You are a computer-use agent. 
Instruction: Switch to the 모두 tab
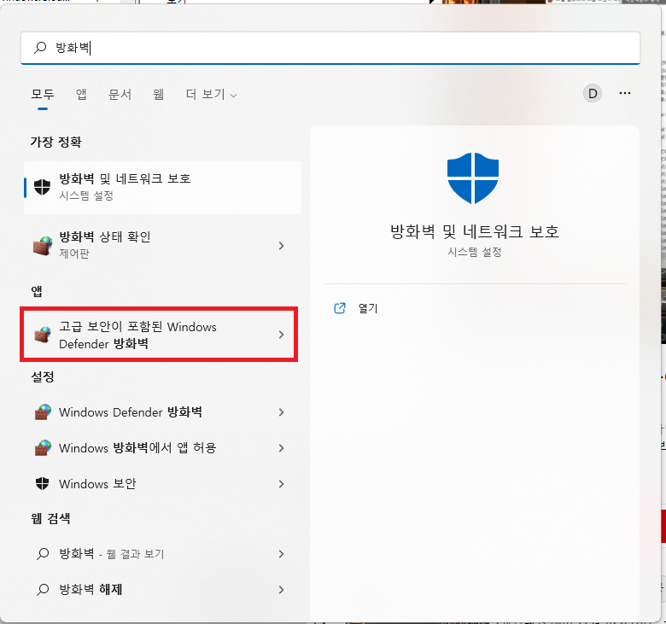coord(43,94)
